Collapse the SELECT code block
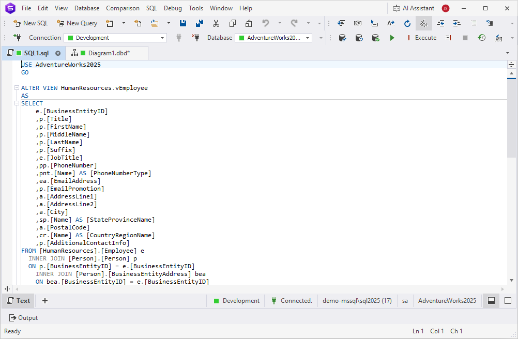Viewport: 518px width, 339px height. point(17,103)
